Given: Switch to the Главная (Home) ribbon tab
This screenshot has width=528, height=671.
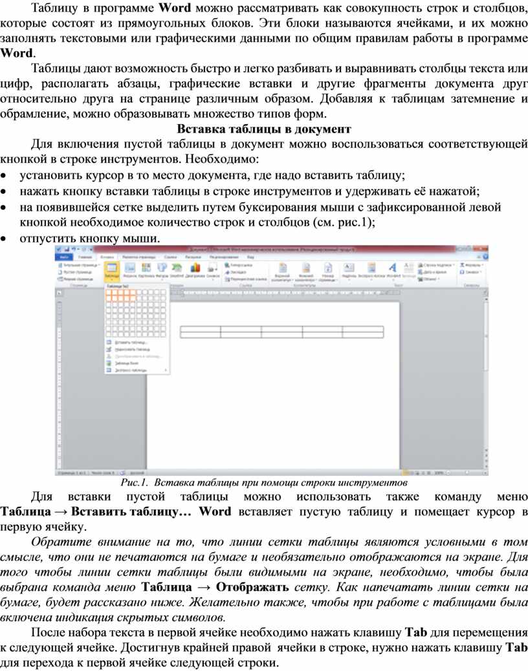Looking at the screenshot, I should (x=85, y=257).
